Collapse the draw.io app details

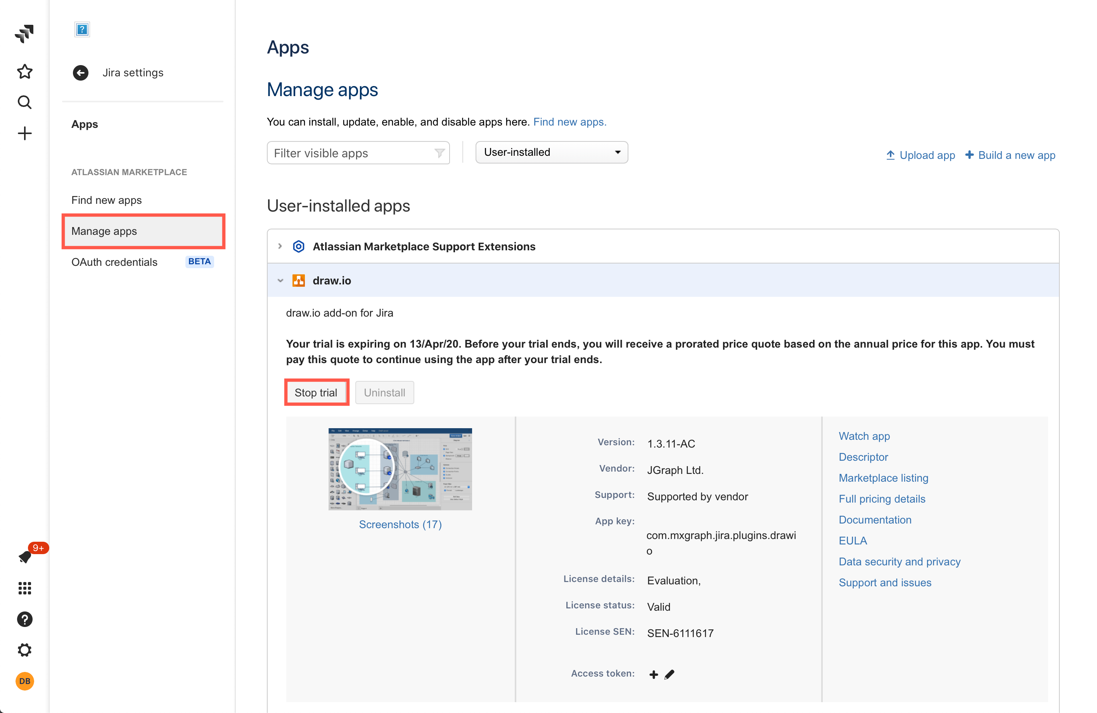tap(281, 280)
